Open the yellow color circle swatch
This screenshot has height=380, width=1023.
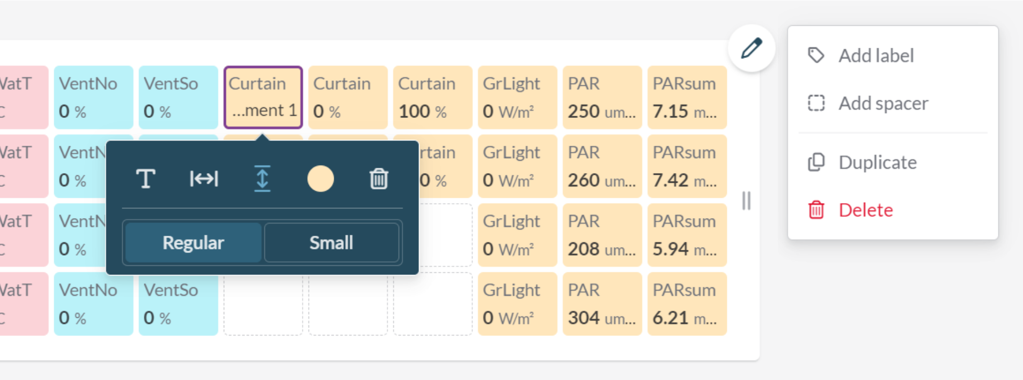[x=320, y=178]
